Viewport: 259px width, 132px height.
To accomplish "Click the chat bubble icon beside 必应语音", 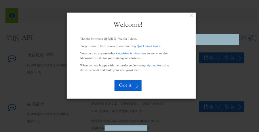I will click(x=12, y=108).
